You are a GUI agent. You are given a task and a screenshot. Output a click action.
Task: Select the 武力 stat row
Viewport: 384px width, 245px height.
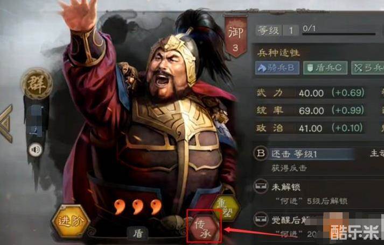point(310,93)
